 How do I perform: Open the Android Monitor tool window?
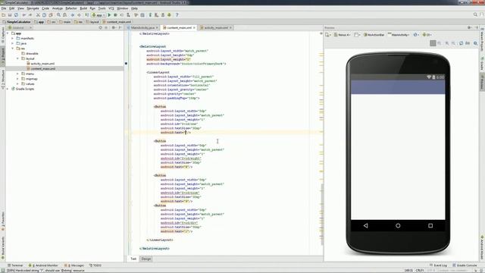pyautogui.click(x=43, y=265)
